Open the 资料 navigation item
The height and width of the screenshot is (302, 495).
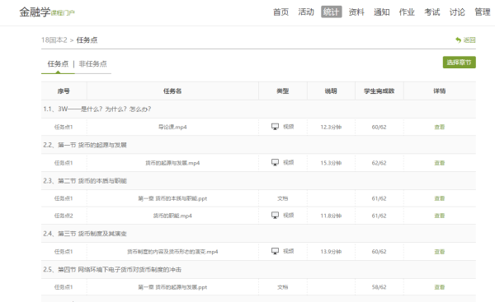(356, 12)
